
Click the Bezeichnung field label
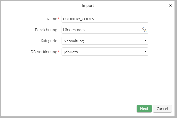point(46,30)
